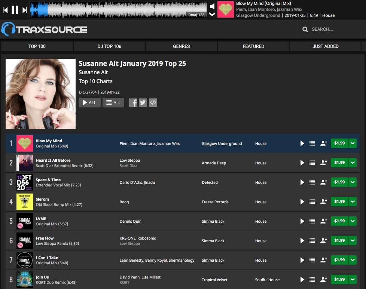Open the Armada Deep label link
The height and width of the screenshot is (289, 366).
click(x=214, y=163)
